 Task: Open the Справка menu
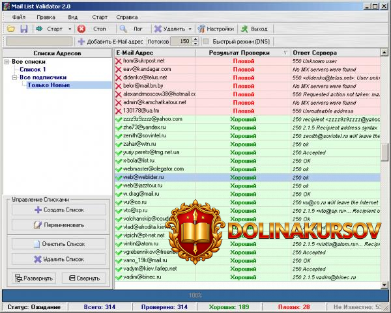pos(127,17)
